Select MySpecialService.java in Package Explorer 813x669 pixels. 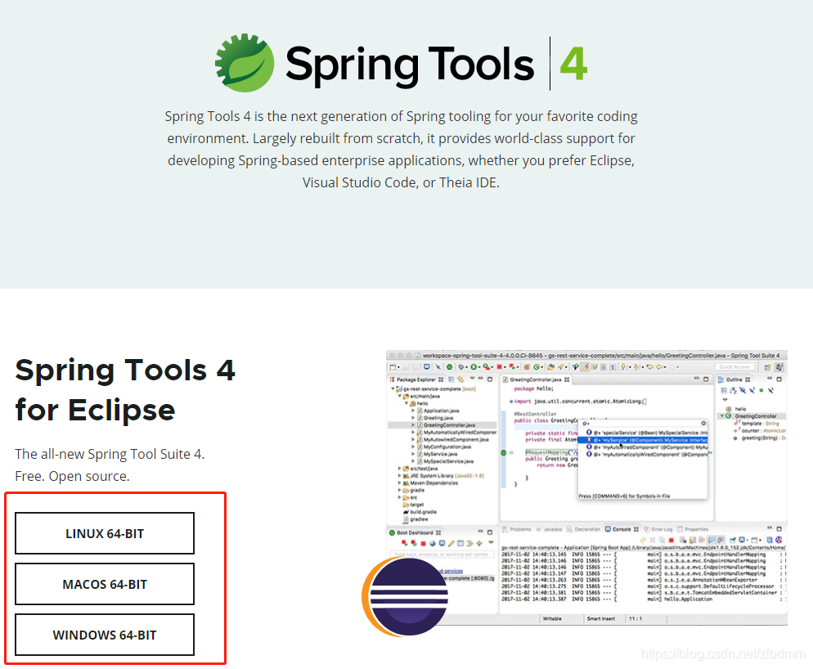tap(445, 461)
